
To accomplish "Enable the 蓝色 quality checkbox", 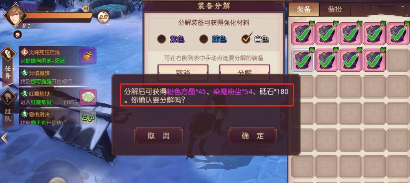I will click(204, 39).
